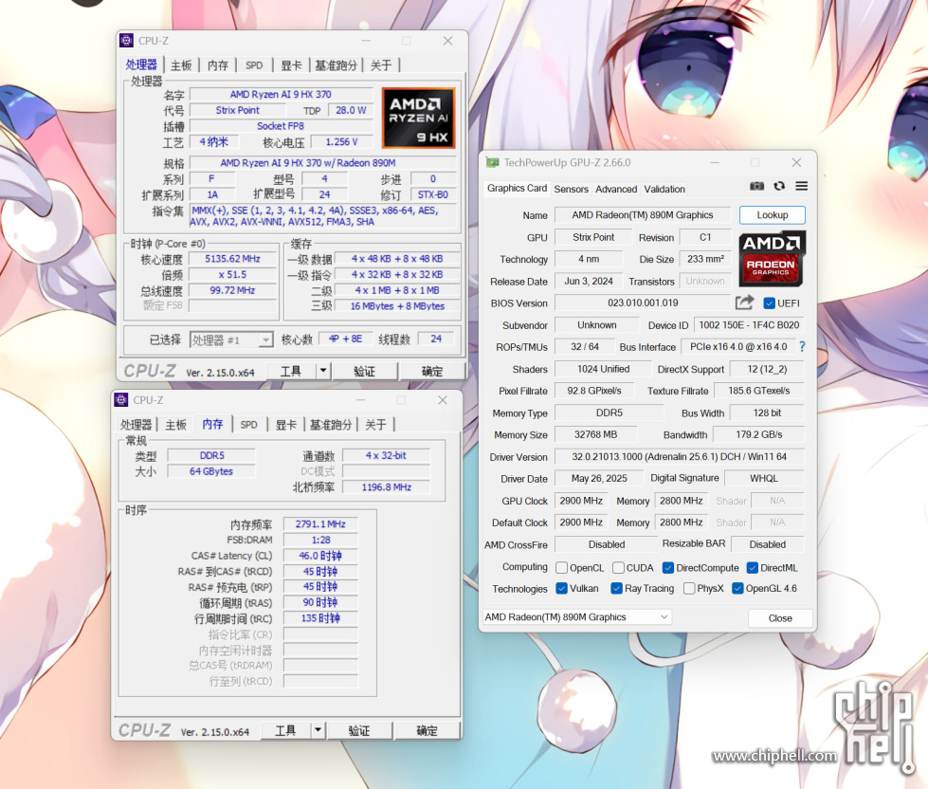Click the 核心速度 value 5135.62 MHz
Image resolution: width=928 pixels, height=789 pixels.
click(x=232, y=259)
